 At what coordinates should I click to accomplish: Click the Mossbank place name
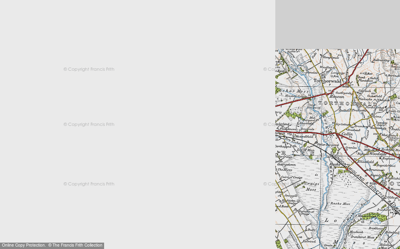[357, 232]
